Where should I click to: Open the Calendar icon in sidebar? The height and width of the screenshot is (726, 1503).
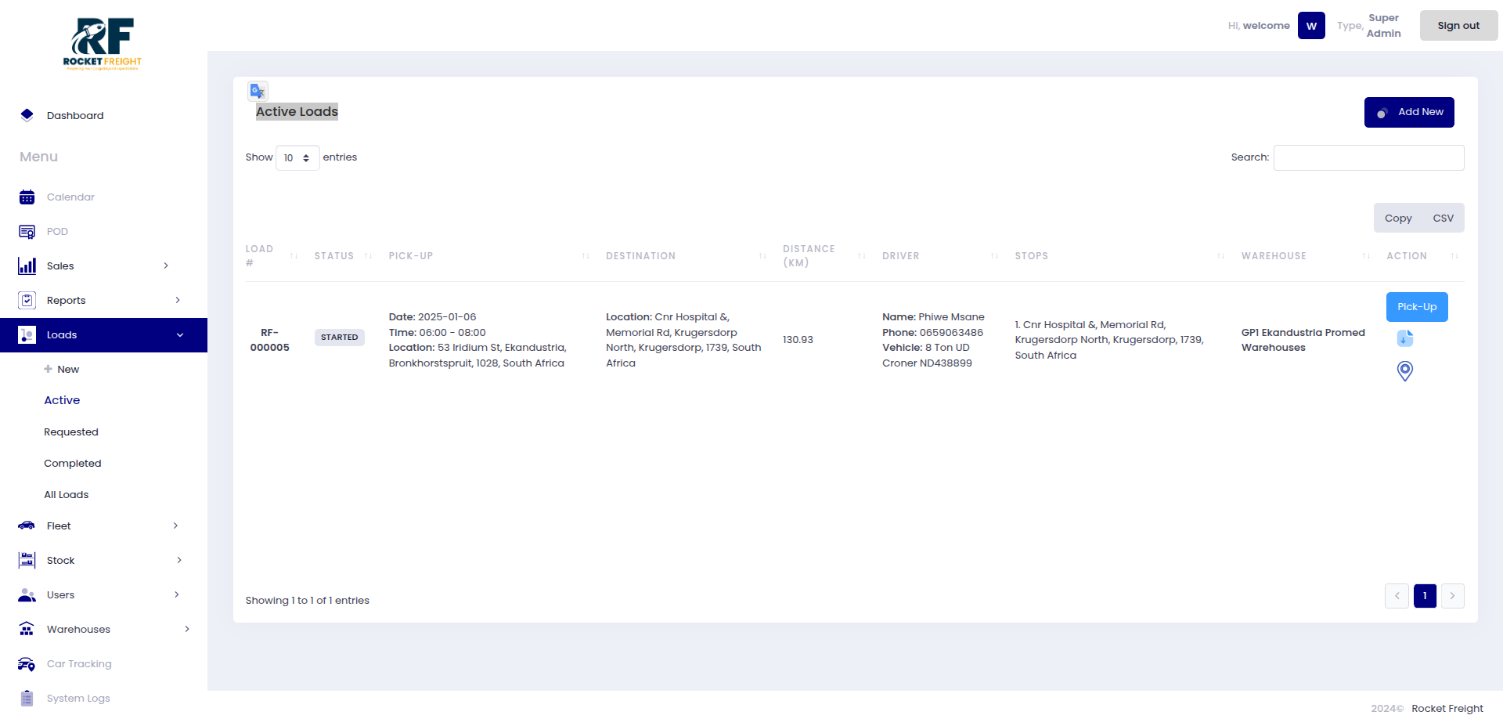(27, 197)
